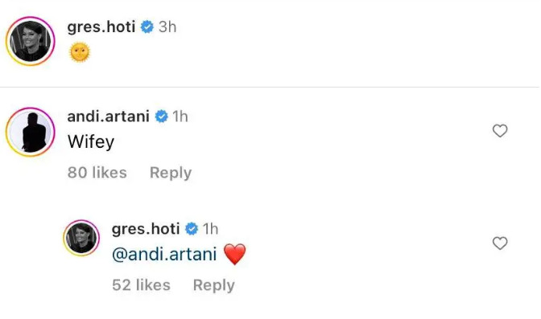Like the "Wifey" comment heart icon
Viewport: 541px width, 319px height.
coord(500,130)
